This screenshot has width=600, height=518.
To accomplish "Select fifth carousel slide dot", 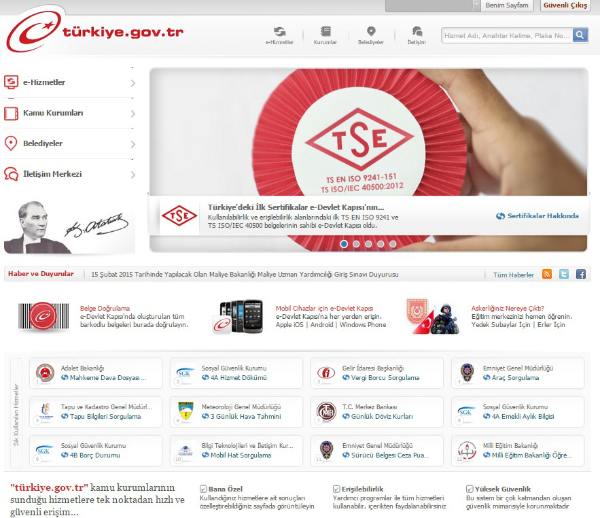I will pyautogui.click(x=393, y=244).
